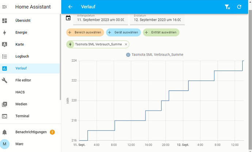Go to Übersicht in the sidebar

click(x=23, y=20)
